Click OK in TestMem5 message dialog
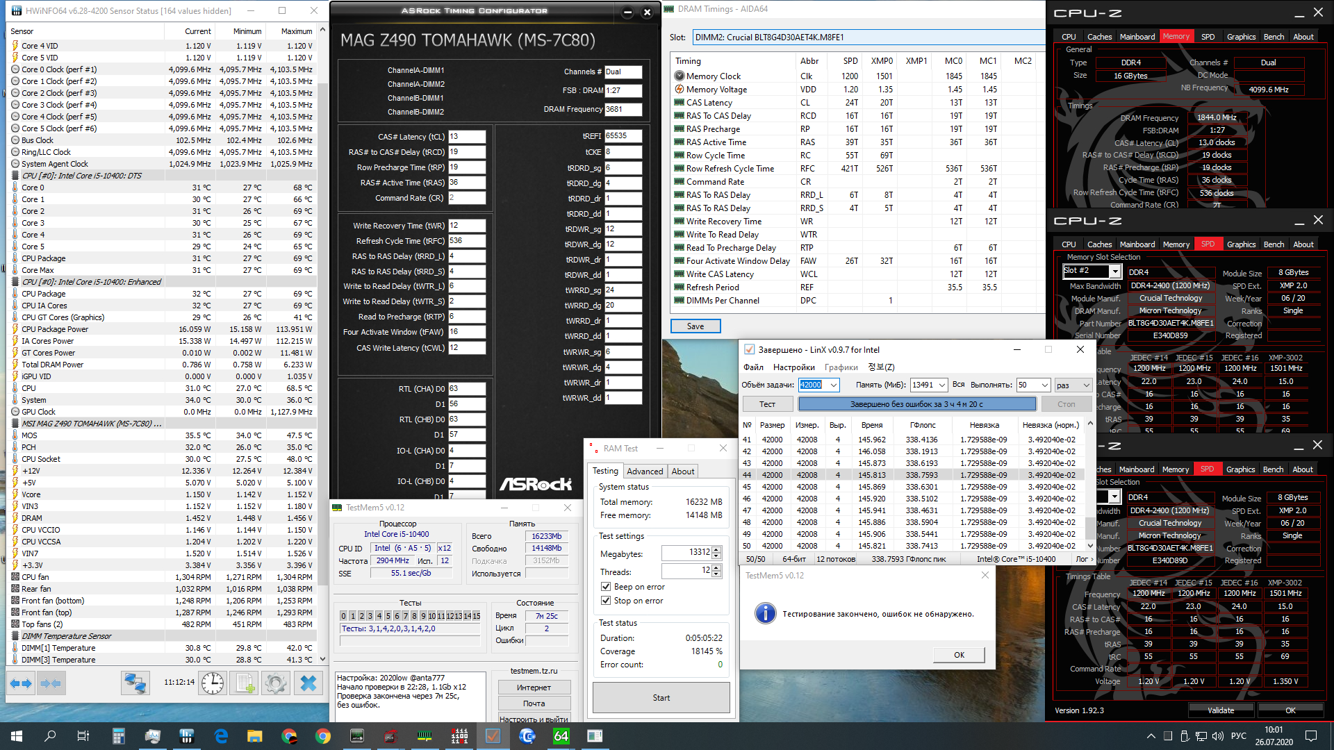Image resolution: width=1334 pixels, height=750 pixels. [959, 655]
